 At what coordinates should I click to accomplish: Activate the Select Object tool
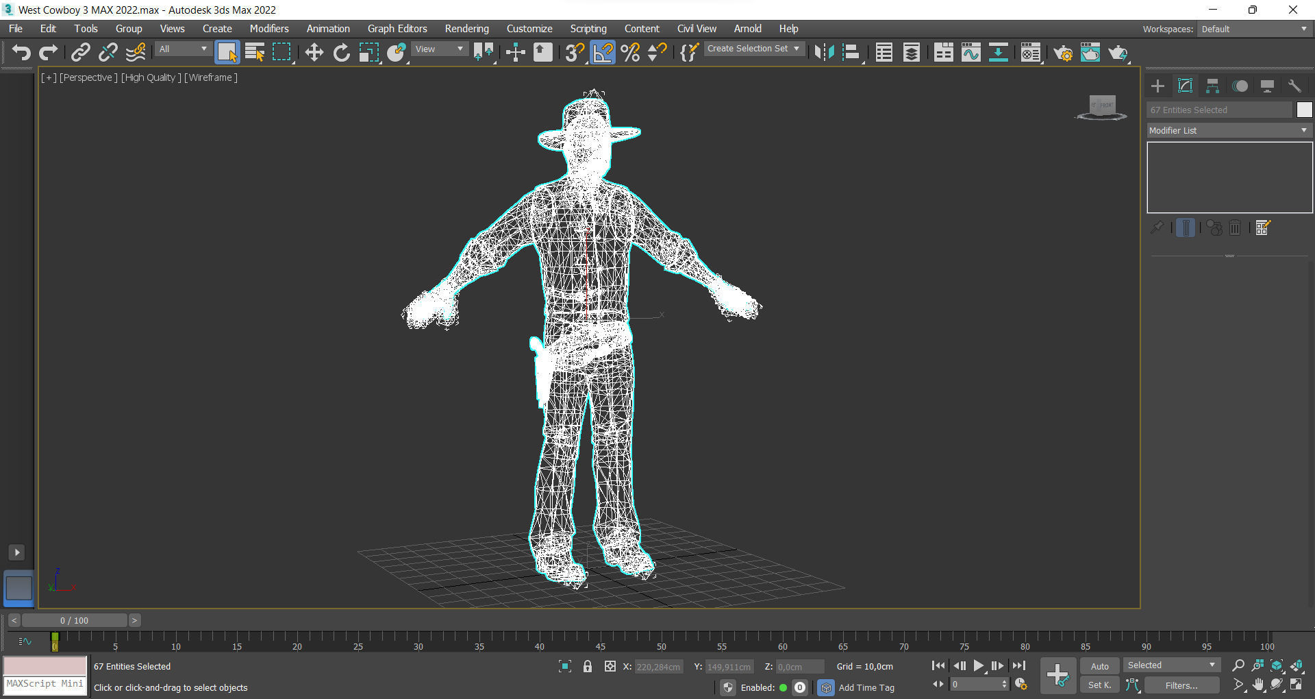tap(227, 52)
